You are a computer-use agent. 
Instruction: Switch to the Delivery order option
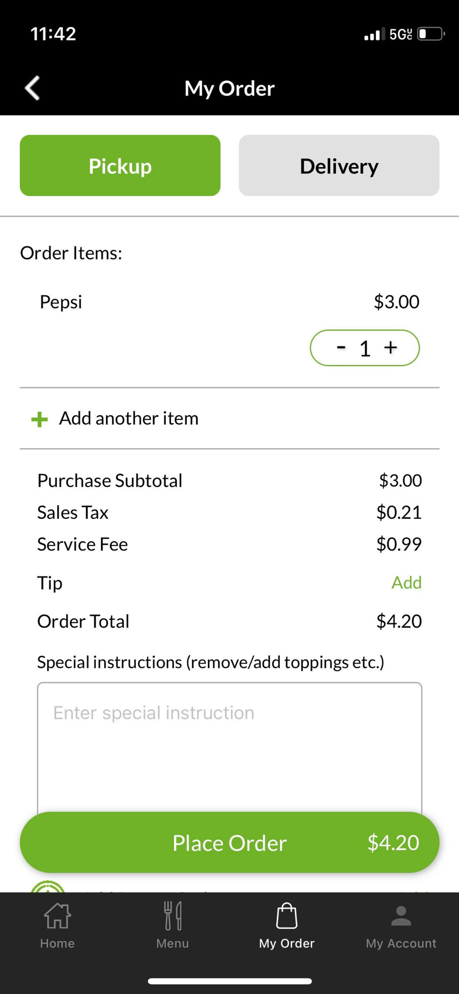coord(339,166)
